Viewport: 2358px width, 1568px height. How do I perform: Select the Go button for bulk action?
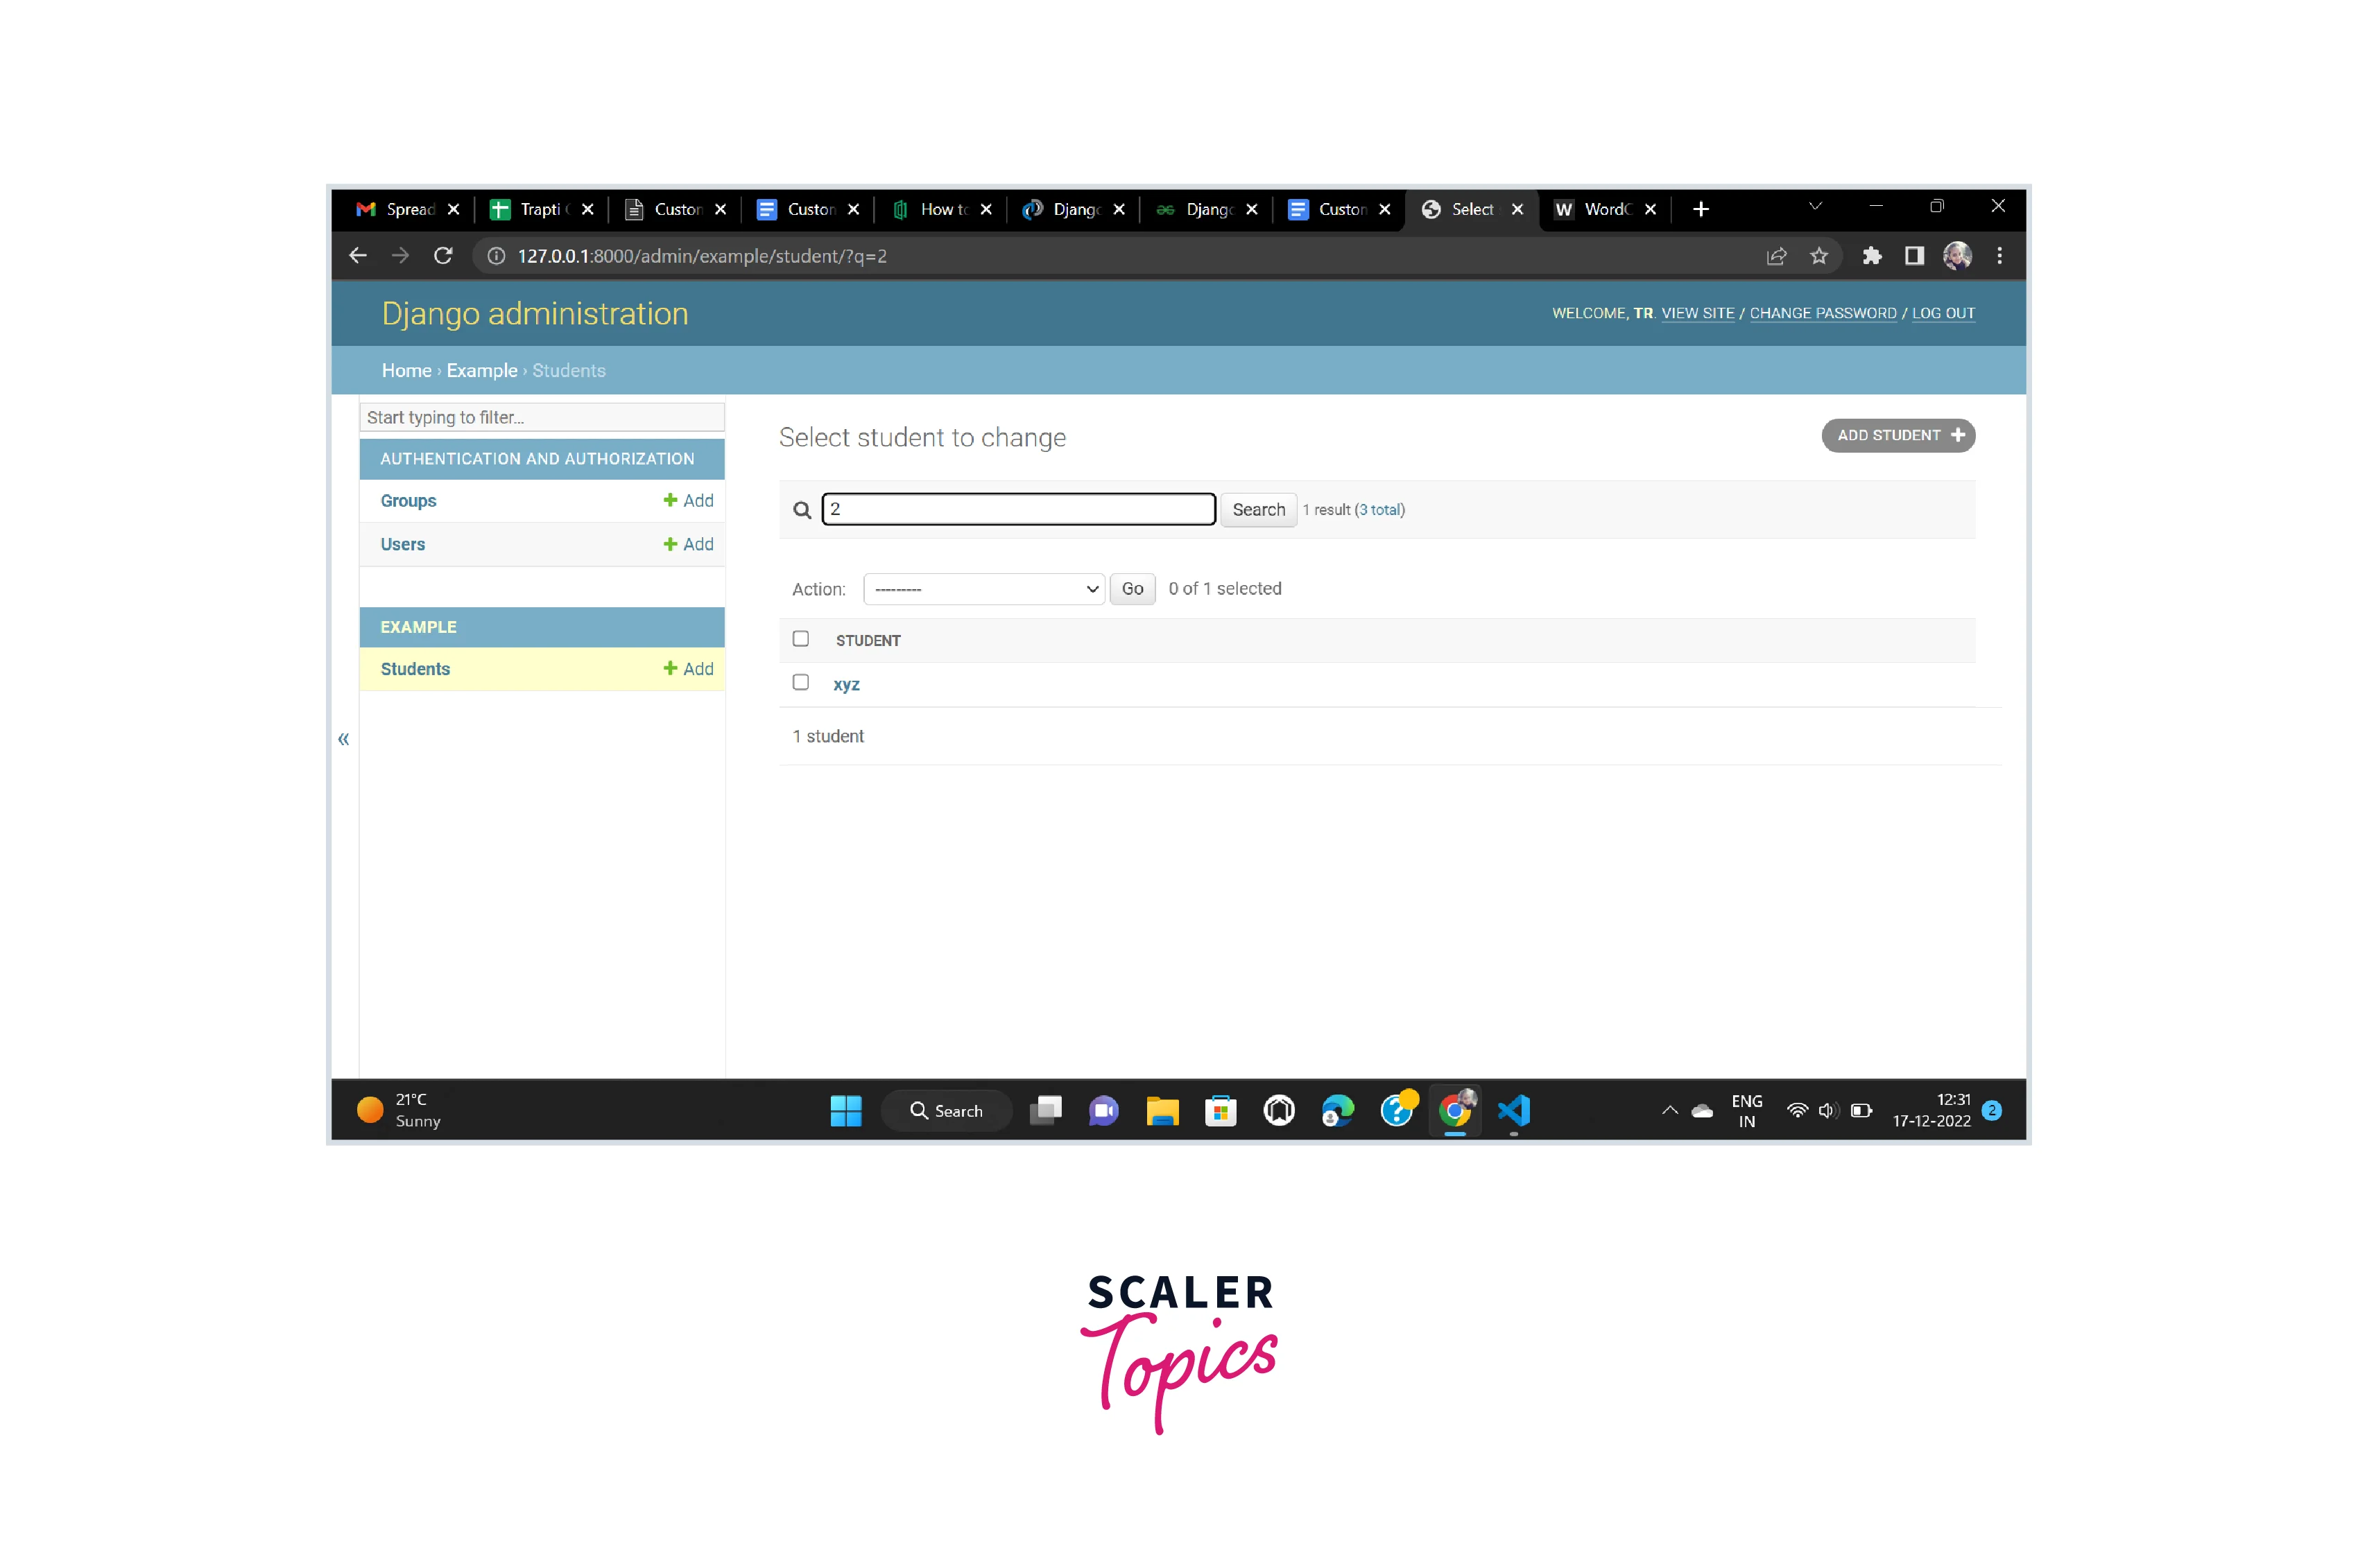[x=1131, y=588]
